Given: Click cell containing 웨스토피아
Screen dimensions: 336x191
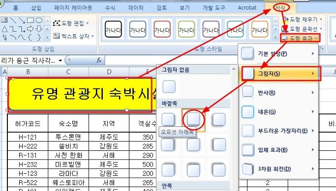Looking at the screenshot, I should point(68,183).
